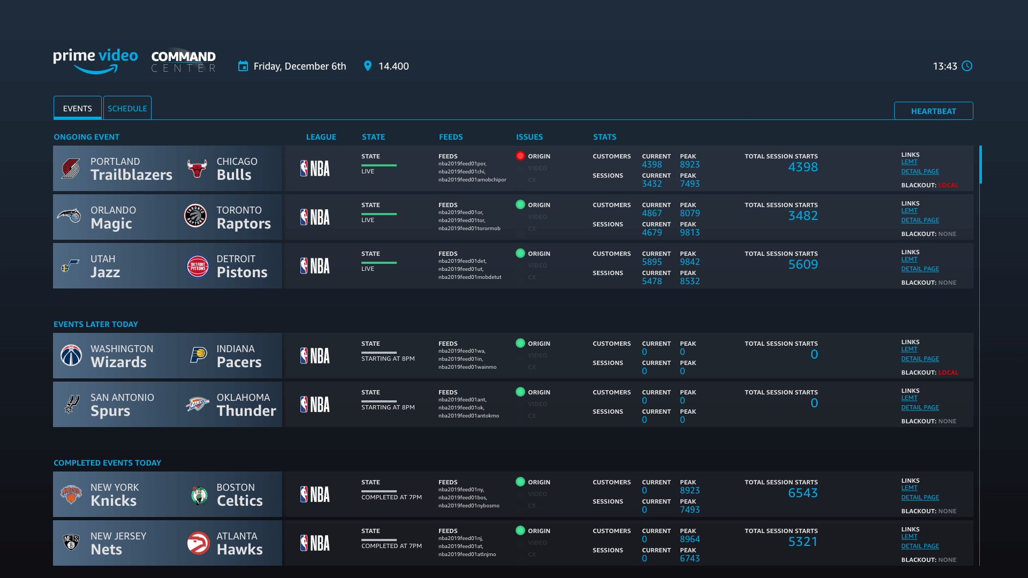Click the Atlanta Hawks logo
The height and width of the screenshot is (578, 1028).
click(198, 543)
